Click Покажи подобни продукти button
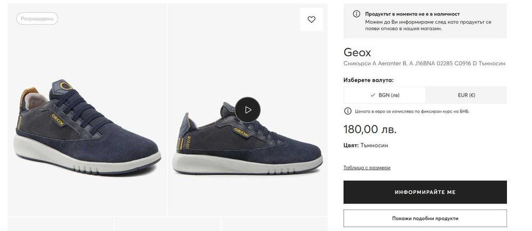This screenshot has height=231, width=532. pos(425,218)
